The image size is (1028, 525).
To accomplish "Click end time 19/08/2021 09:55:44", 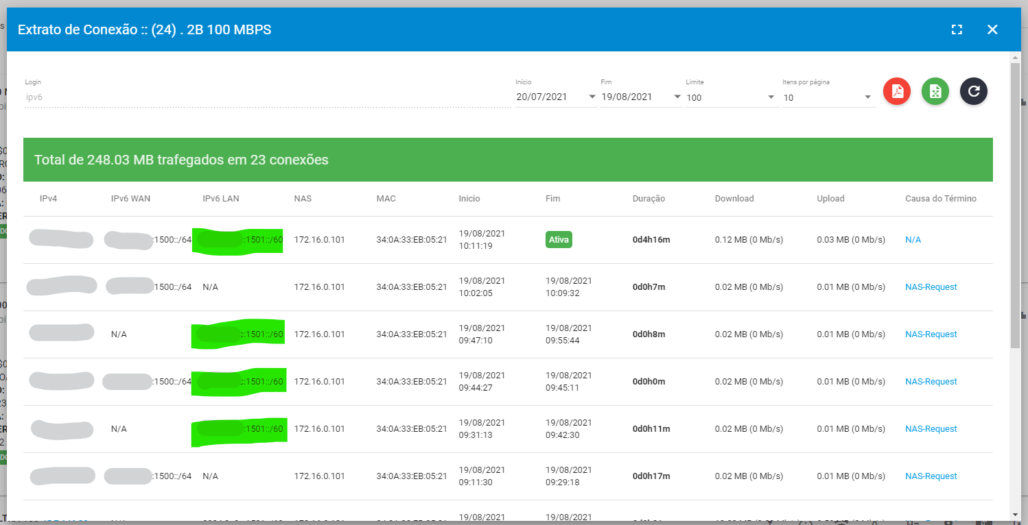I will point(568,334).
